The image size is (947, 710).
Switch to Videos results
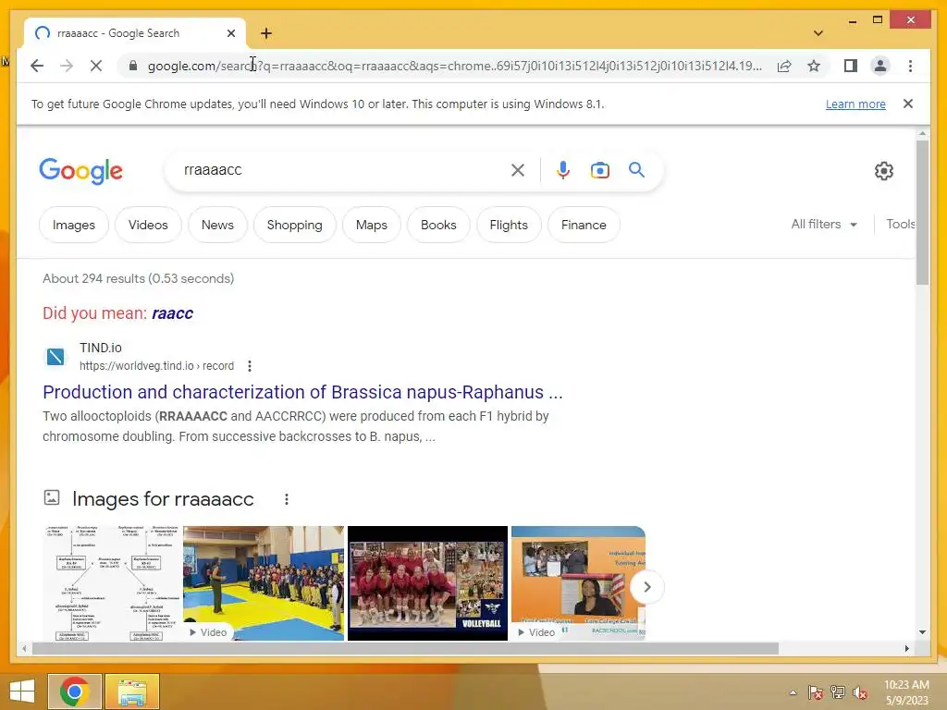(148, 225)
